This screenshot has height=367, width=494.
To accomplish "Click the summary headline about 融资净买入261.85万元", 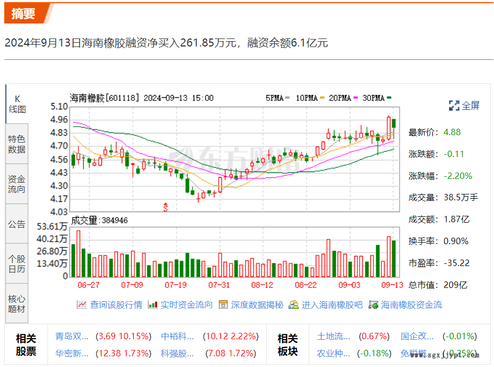I will click(x=166, y=43).
